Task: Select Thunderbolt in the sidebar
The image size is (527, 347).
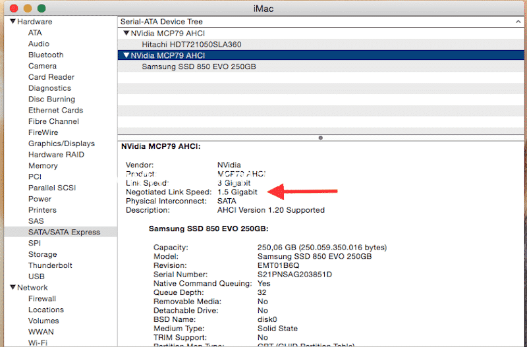Action: tap(50, 265)
